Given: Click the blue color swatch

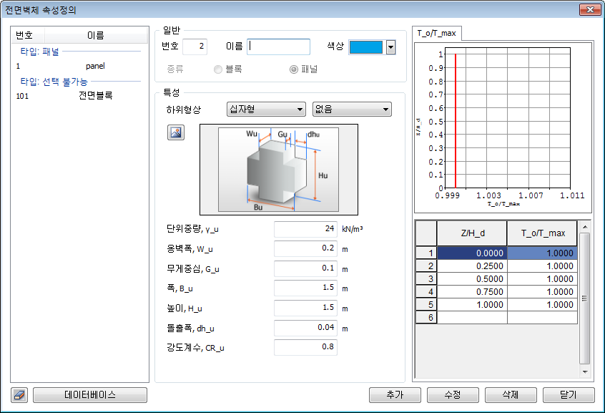Looking at the screenshot, I should [366, 47].
